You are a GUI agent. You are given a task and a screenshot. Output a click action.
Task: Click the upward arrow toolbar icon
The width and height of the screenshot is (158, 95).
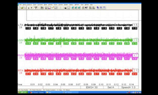pos(32,8)
